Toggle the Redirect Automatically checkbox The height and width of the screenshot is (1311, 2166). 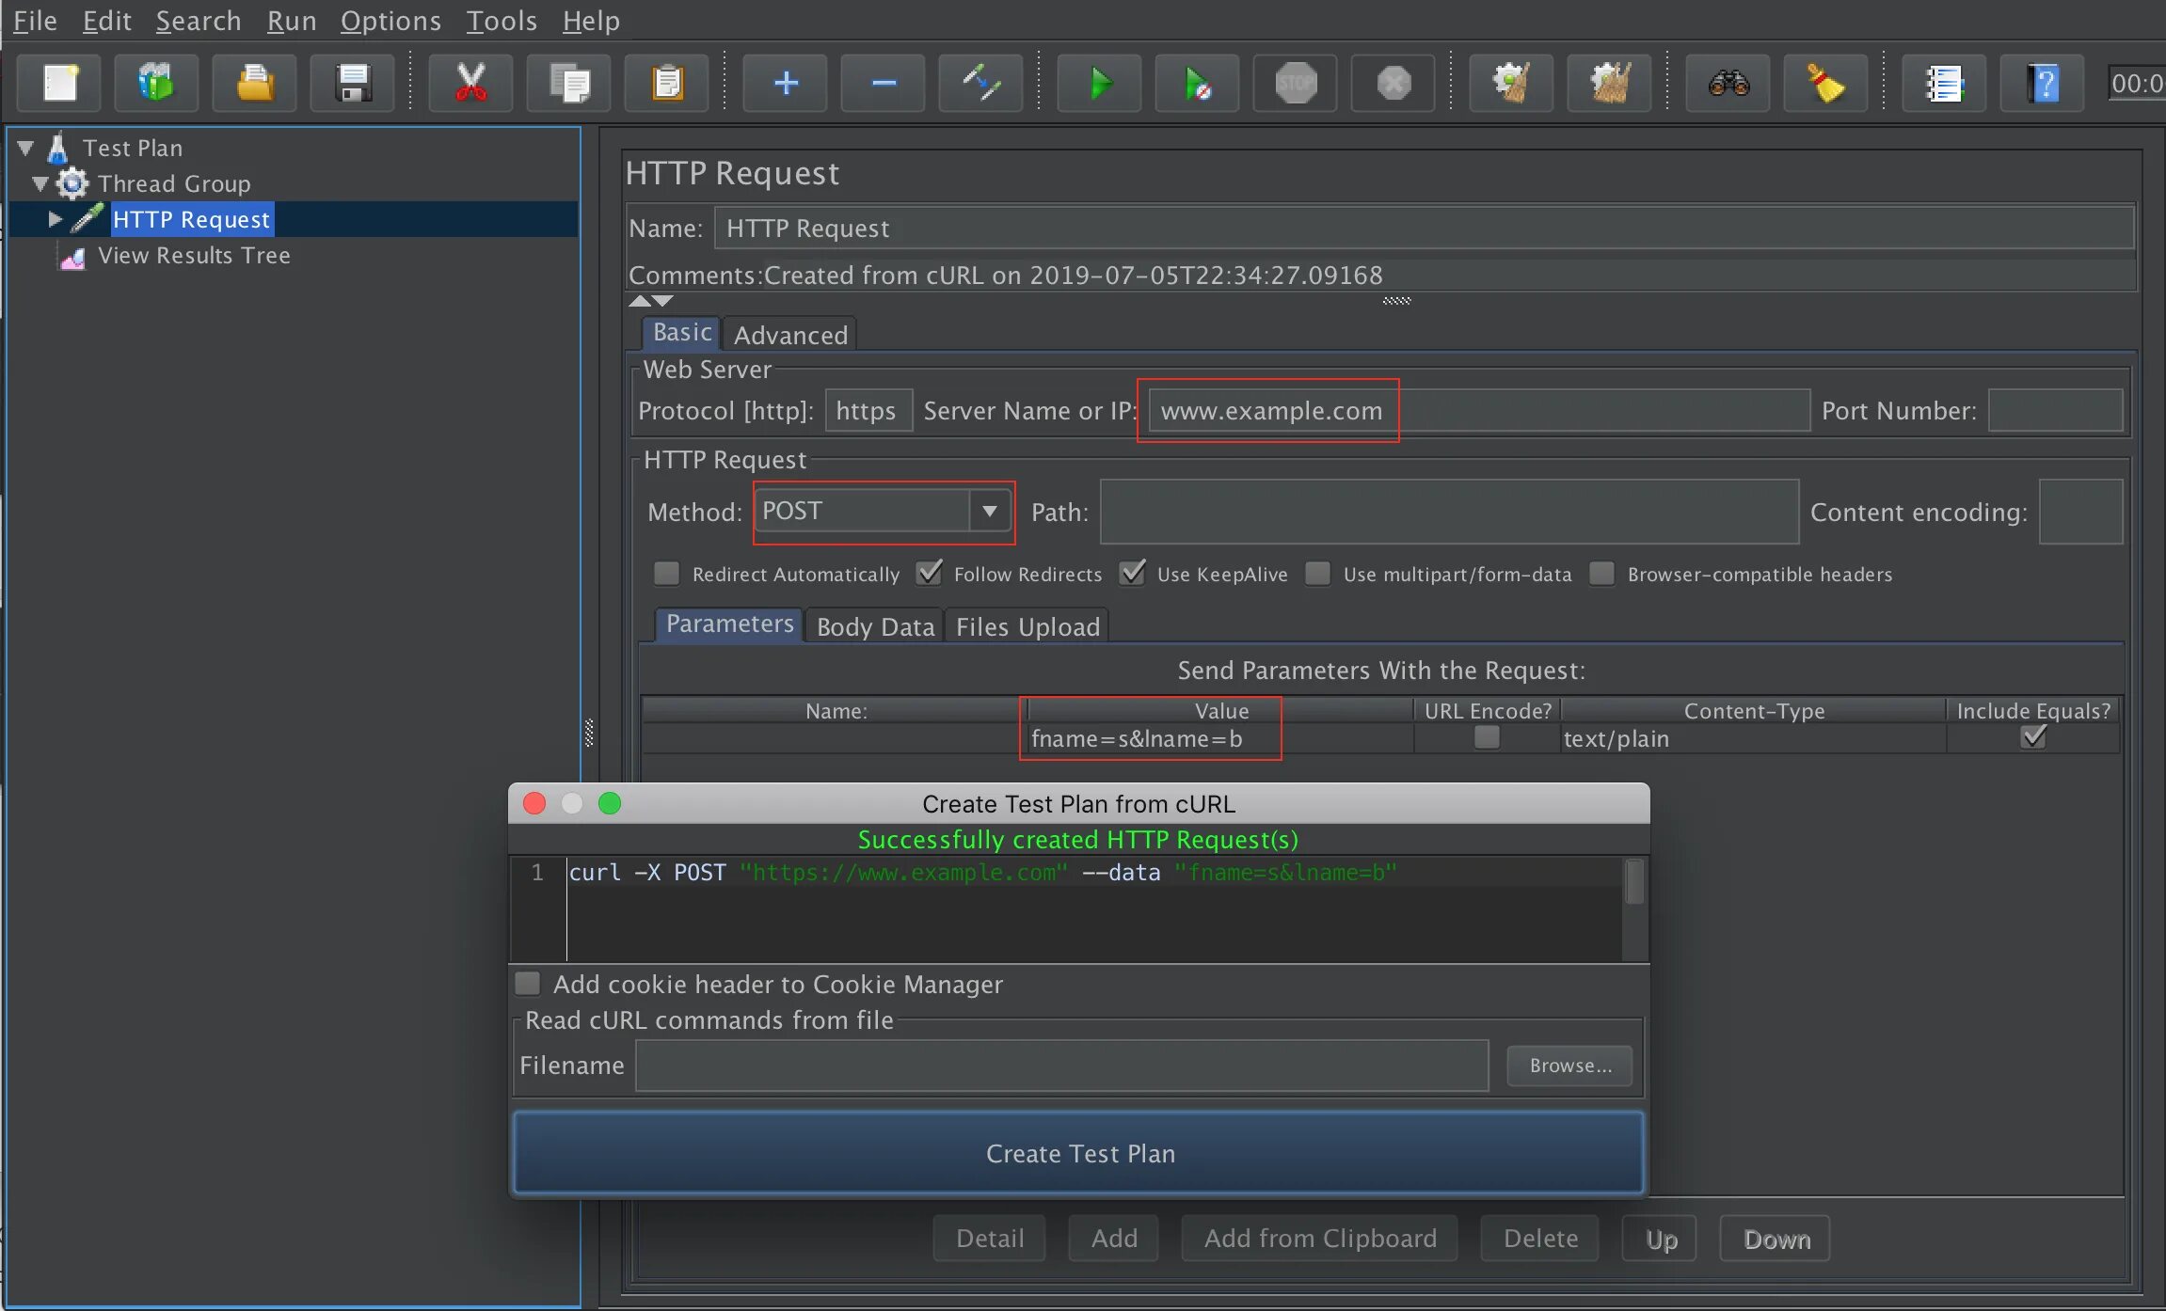pos(663,574)
